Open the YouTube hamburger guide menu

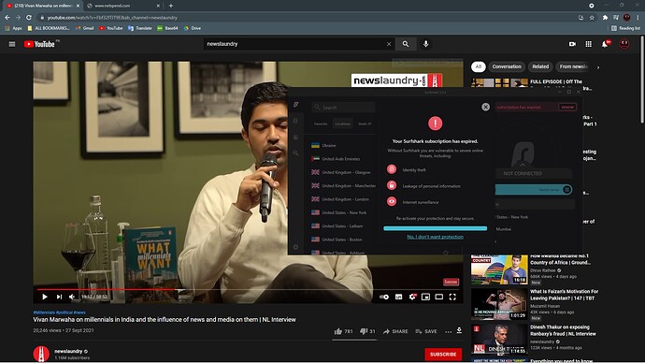pos(12,44)
